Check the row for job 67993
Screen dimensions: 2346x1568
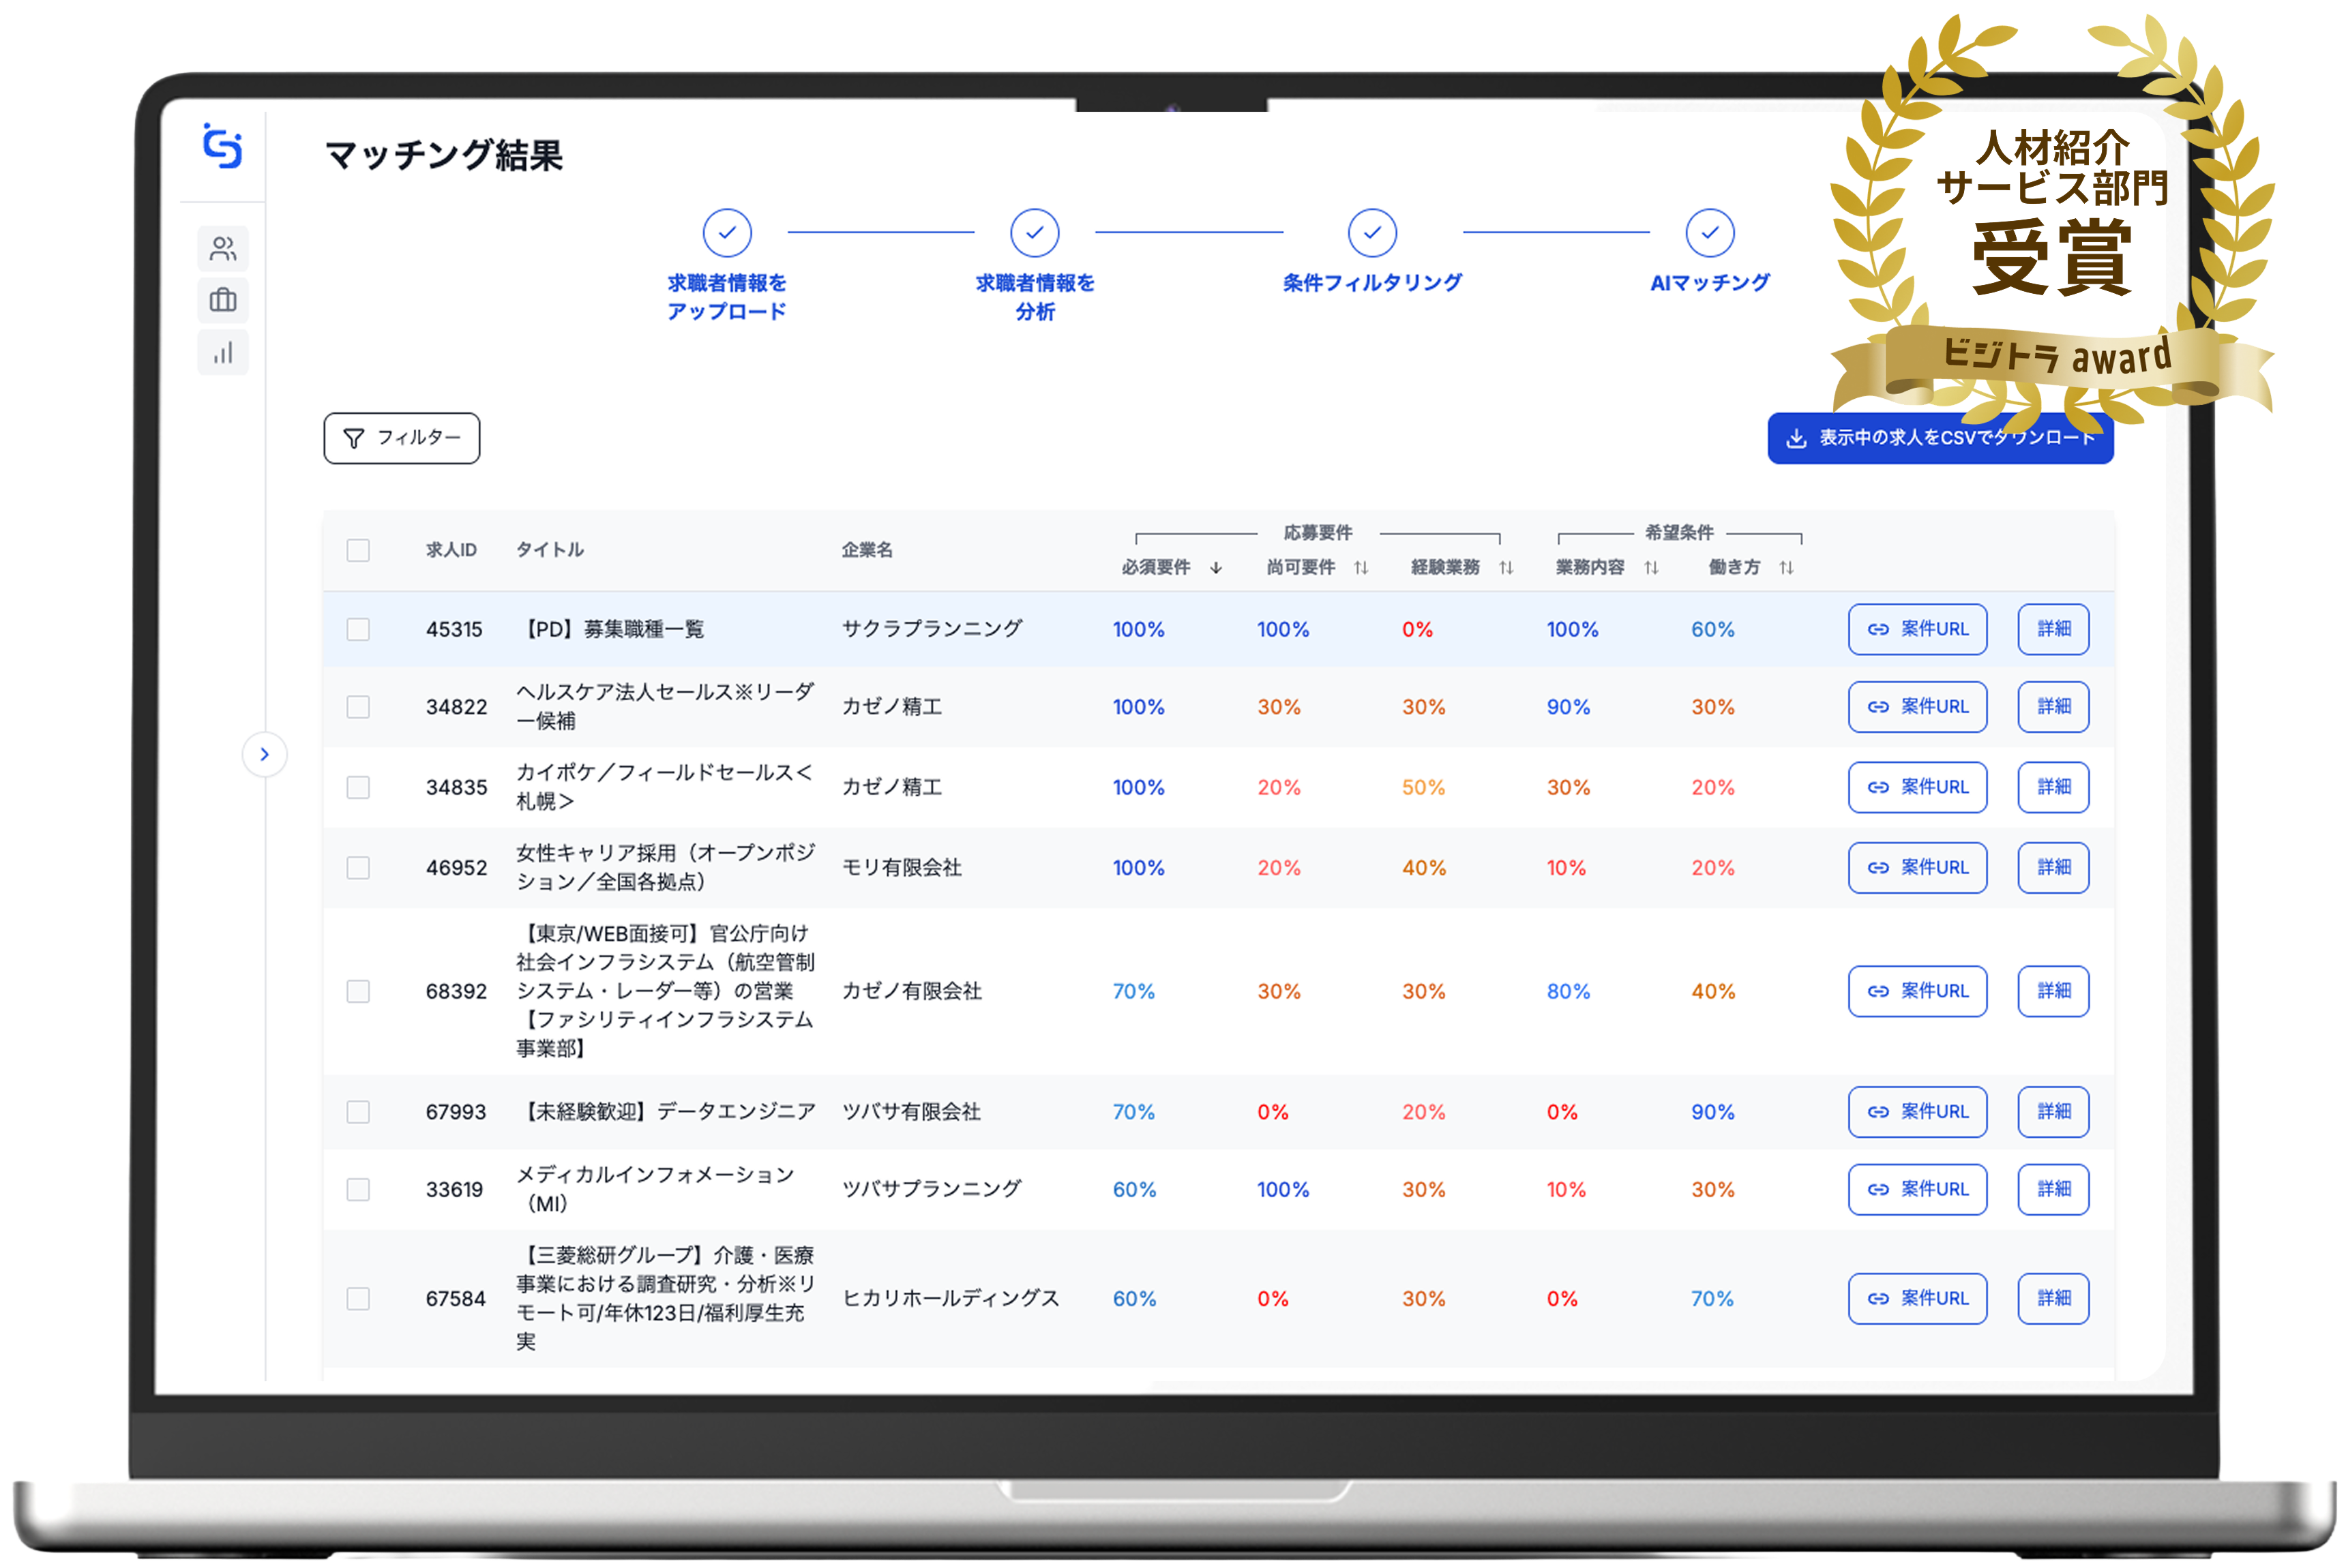(x=358, y=1112)
